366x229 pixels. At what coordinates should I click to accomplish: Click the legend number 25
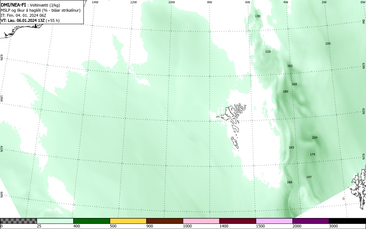39,226
